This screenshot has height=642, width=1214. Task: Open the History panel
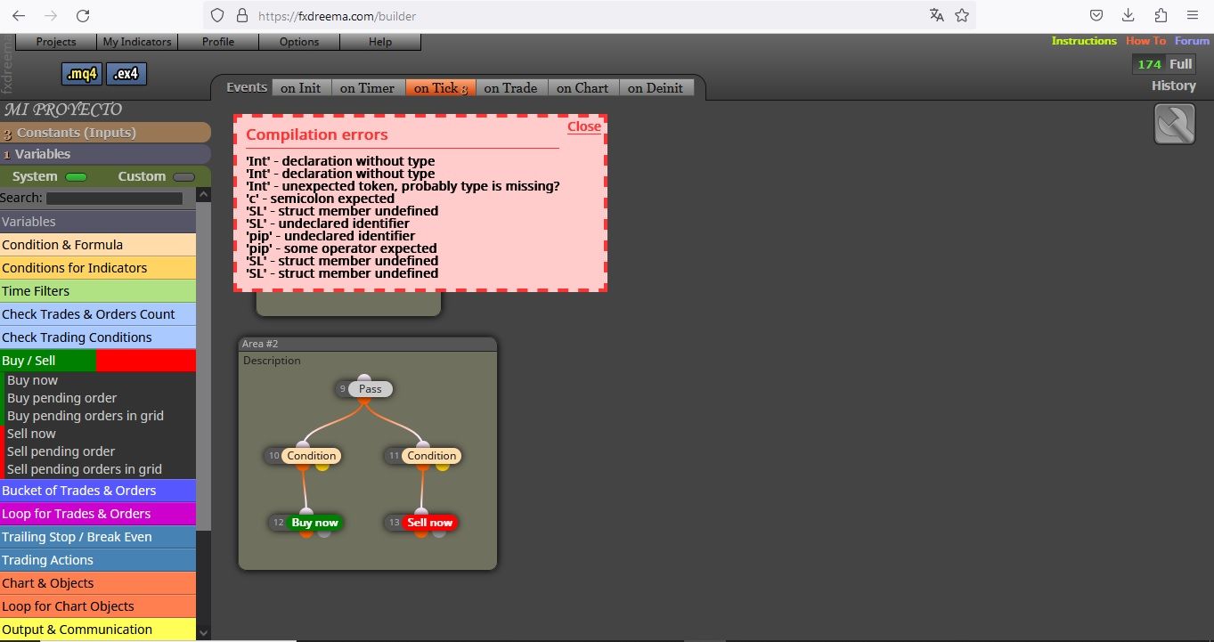[1174, 85]
